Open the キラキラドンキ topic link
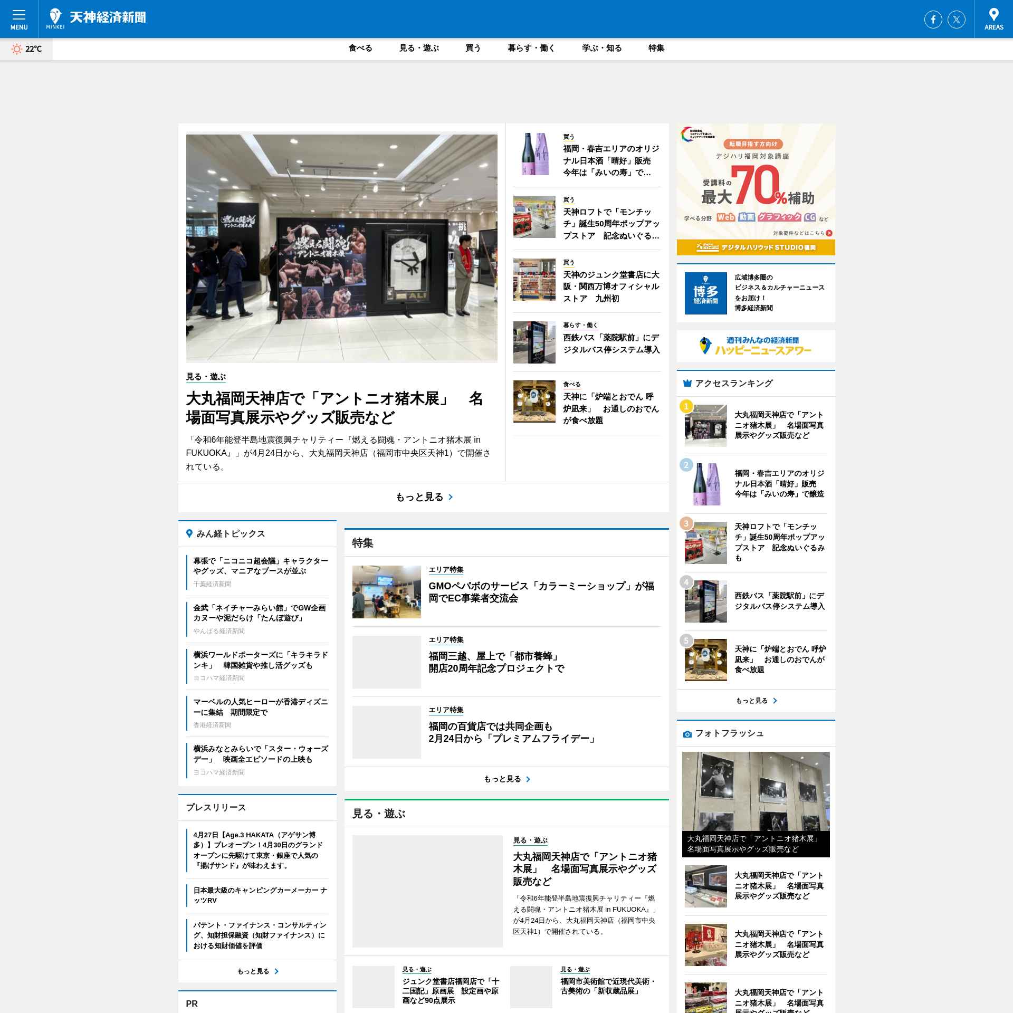 [x=261, y=660]
